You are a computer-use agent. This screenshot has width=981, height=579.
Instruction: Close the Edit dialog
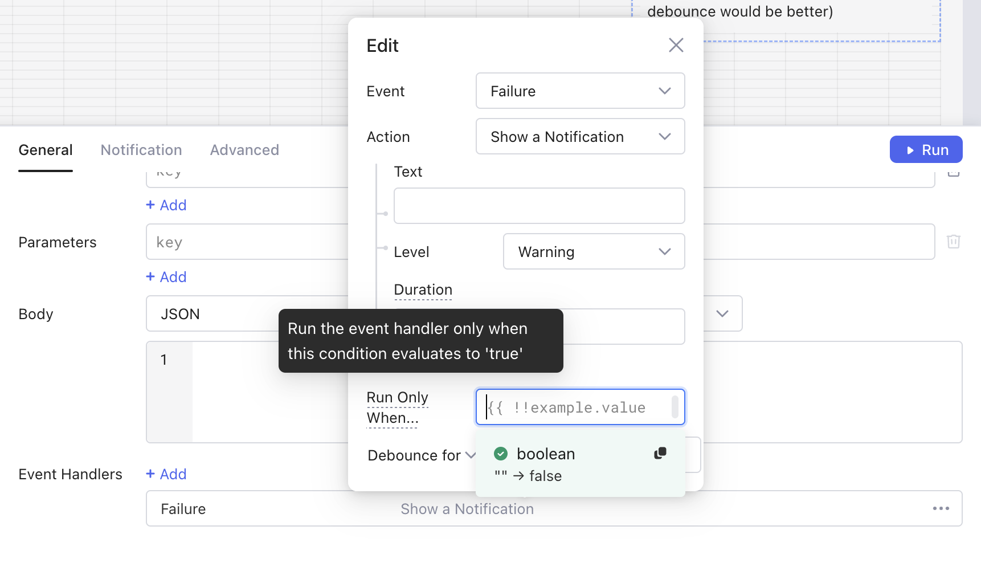(x=676, y=45)
